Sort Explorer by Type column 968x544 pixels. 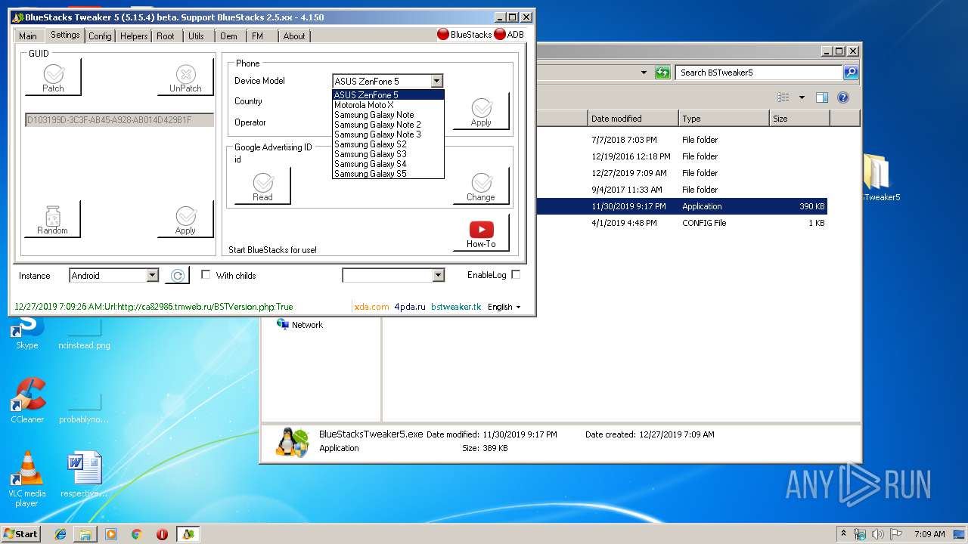click(723, 119)
